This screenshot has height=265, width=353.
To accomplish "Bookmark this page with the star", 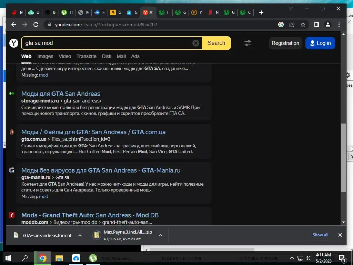I will click(303, 24).
